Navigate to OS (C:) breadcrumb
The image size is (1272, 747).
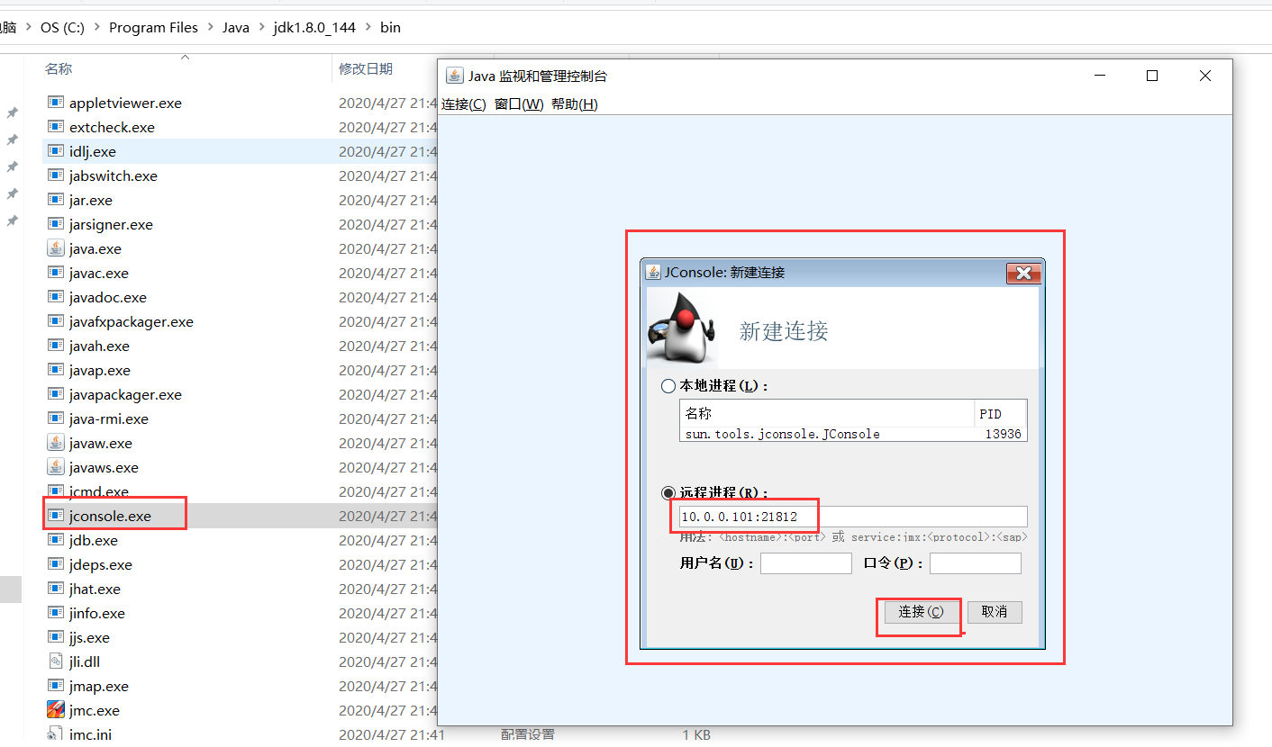[x=62, y=28]
